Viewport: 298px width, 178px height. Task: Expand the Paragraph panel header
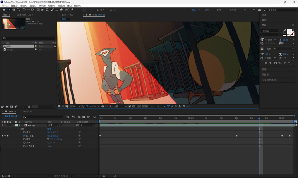point(264,69)
